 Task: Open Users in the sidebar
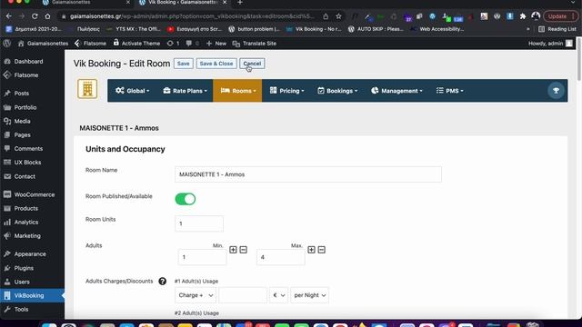pyautogui.click(x=22, y=282)
